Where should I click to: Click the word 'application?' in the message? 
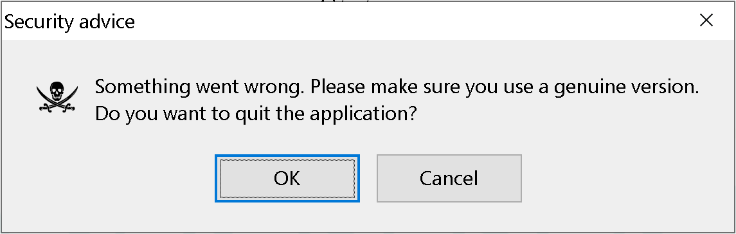click(363, 115)
